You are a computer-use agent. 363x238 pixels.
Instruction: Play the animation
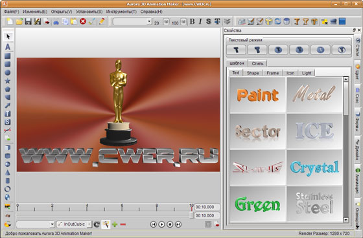pos(161,224)
